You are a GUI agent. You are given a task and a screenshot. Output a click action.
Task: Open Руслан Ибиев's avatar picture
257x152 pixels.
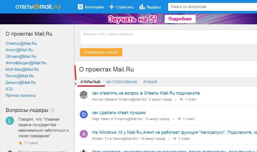[x=84, y=95]
